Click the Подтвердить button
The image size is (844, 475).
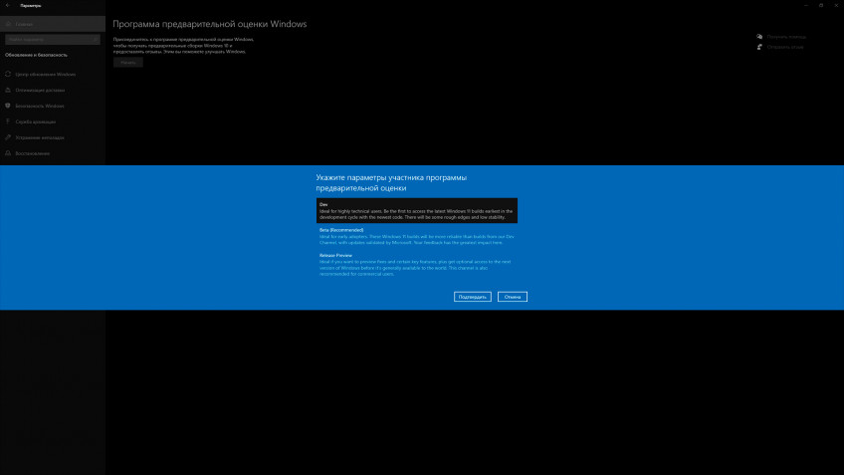click(473, 297)
